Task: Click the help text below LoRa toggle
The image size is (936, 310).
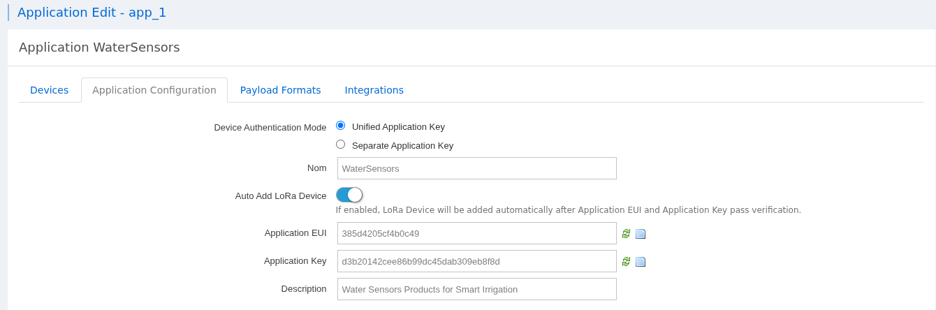Action: 568,209
